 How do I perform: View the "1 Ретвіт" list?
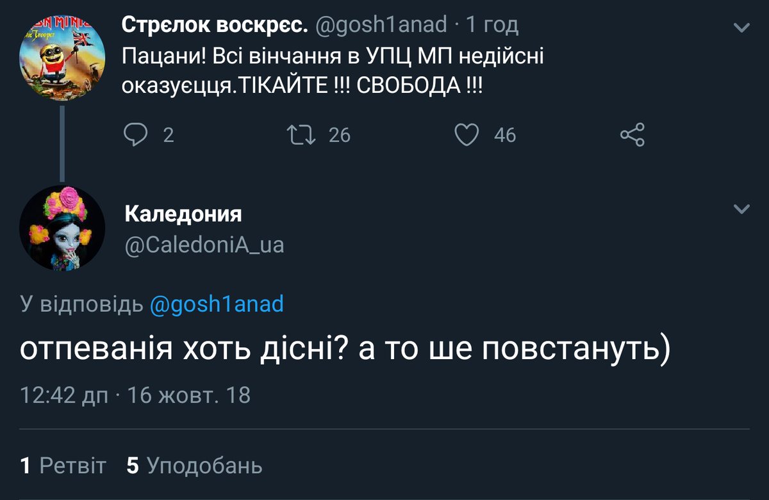(63, 465)
